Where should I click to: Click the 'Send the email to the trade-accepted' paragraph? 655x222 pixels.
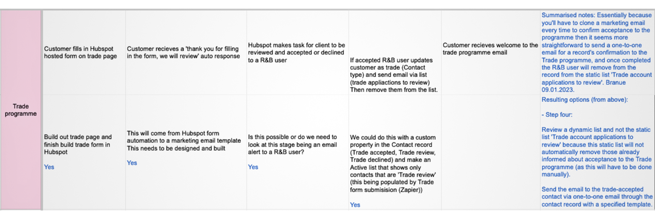597,197
